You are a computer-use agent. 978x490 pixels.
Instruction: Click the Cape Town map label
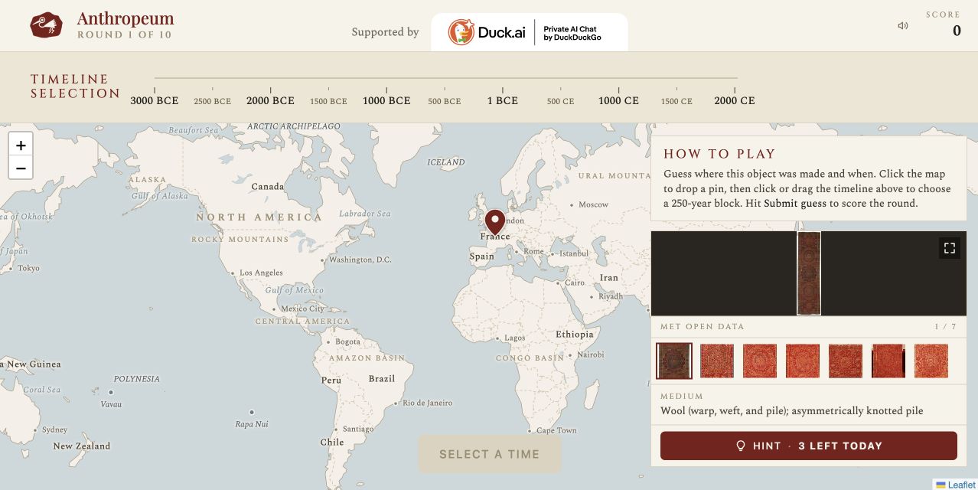[556, 430]
